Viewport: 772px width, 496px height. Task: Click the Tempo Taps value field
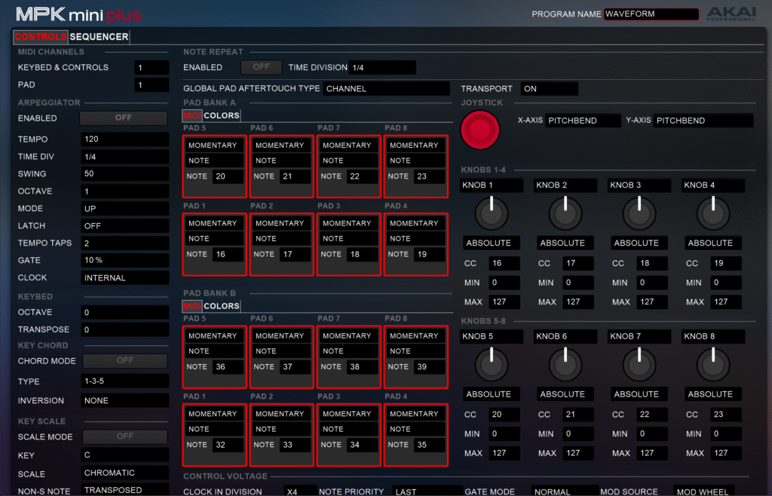point(125,243)
